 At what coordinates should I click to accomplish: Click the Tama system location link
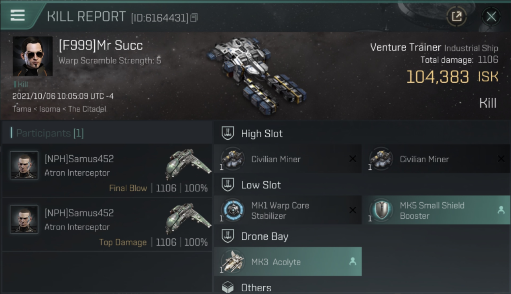click(x=22, y=109)
